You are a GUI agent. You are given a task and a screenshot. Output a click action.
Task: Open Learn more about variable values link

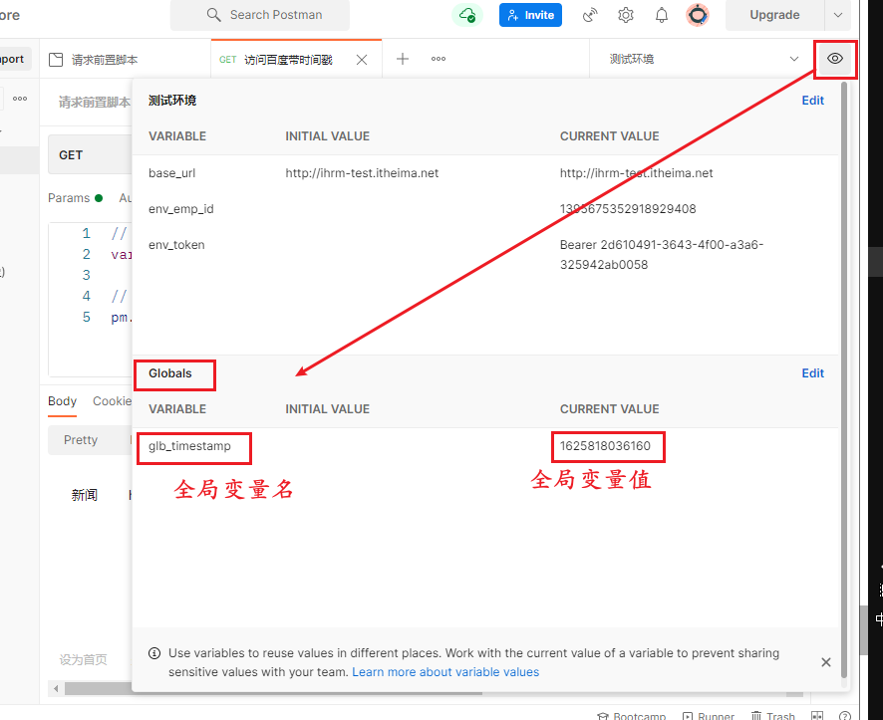(445, 672)
